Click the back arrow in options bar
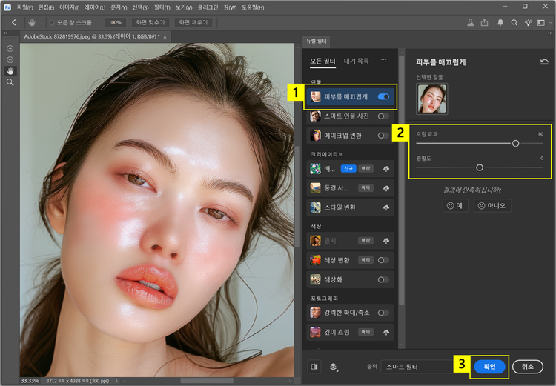Image resolution: width=556 pixels, height=386 pixels. point(14,23)
